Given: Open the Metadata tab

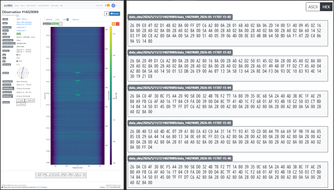Looking at the screenshot, I should coord(76,19).
